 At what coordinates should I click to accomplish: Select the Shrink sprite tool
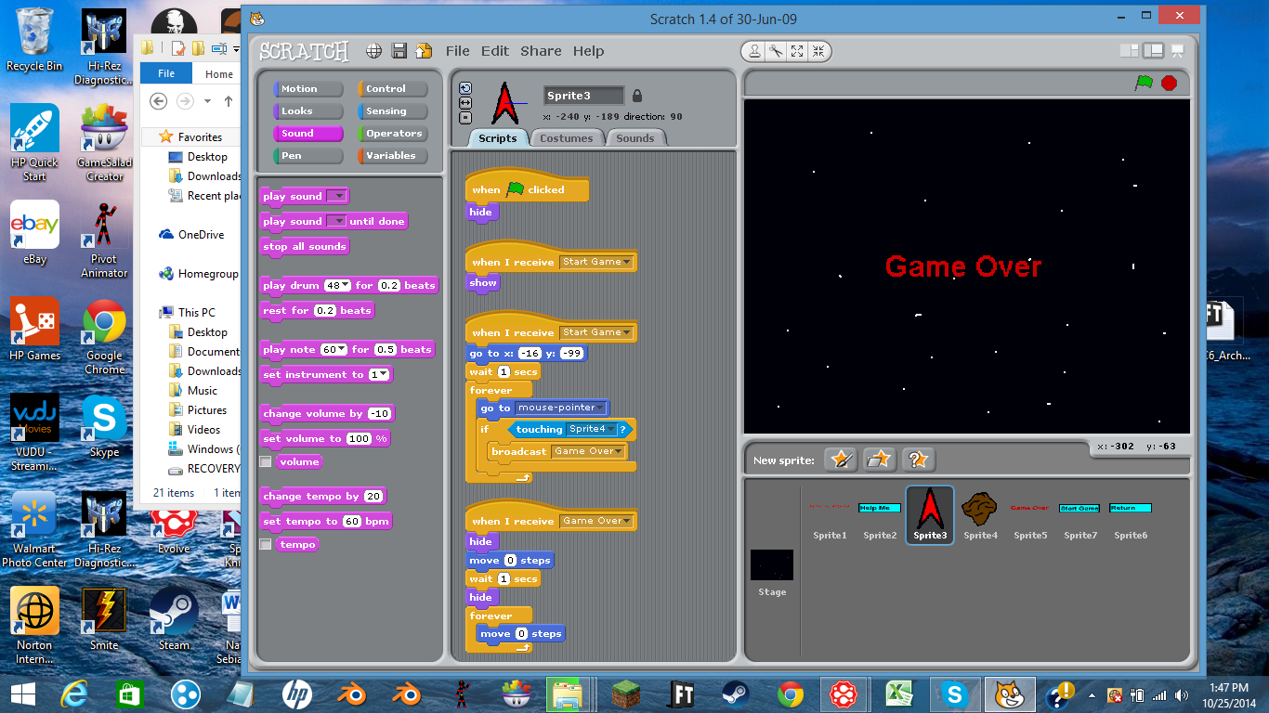point(818,51)
